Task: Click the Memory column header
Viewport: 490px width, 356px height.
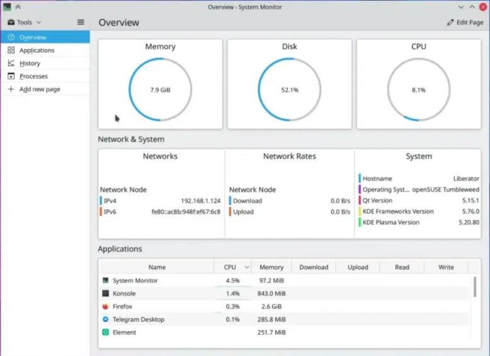Action: coord(271,267)
